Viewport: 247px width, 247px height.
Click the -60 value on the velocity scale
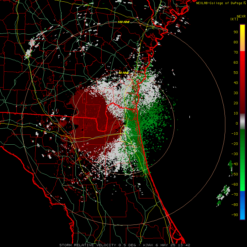tap(235, 184)
